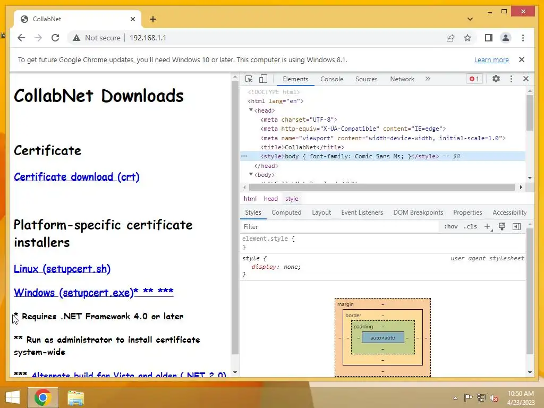
Task: Toggle the :hov element state button
Action: pyautogui.click(x=450, y=226)
